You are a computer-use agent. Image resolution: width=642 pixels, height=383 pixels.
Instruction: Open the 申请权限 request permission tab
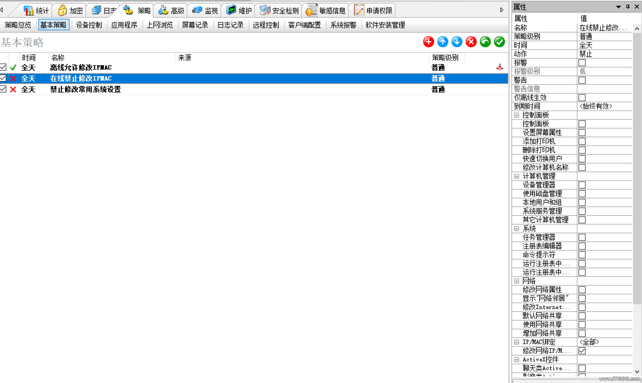pyautogui.click(x=373, y=11)
